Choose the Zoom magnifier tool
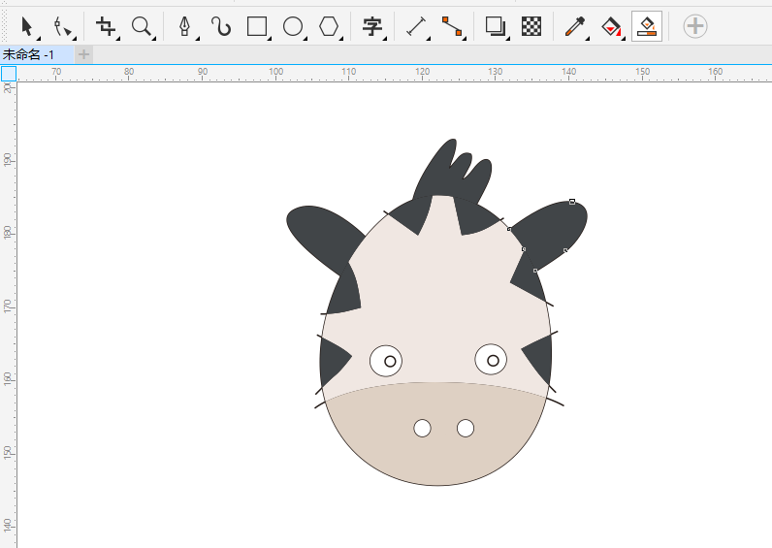772x548 pixels. 142,26
